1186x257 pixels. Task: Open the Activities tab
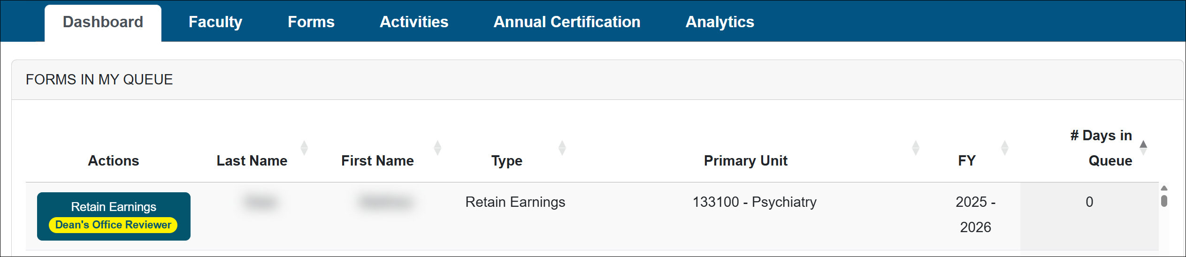tap(413, 22)
